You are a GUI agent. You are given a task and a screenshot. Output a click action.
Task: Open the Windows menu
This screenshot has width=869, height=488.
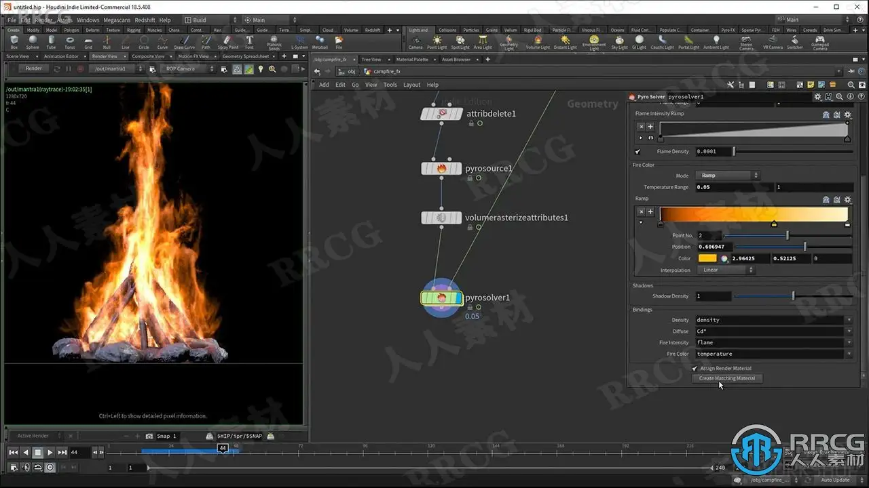pyautogui.click(x=88, y=20)
